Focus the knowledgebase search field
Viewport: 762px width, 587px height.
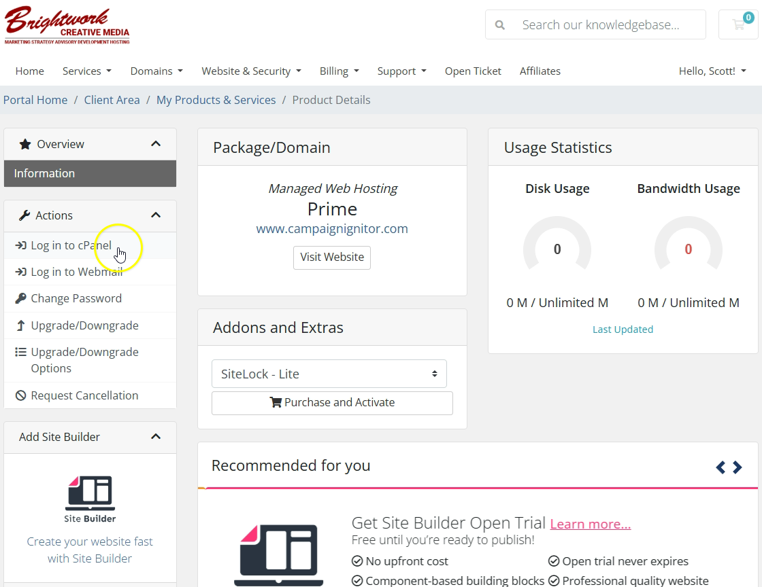tap(595, 24)
